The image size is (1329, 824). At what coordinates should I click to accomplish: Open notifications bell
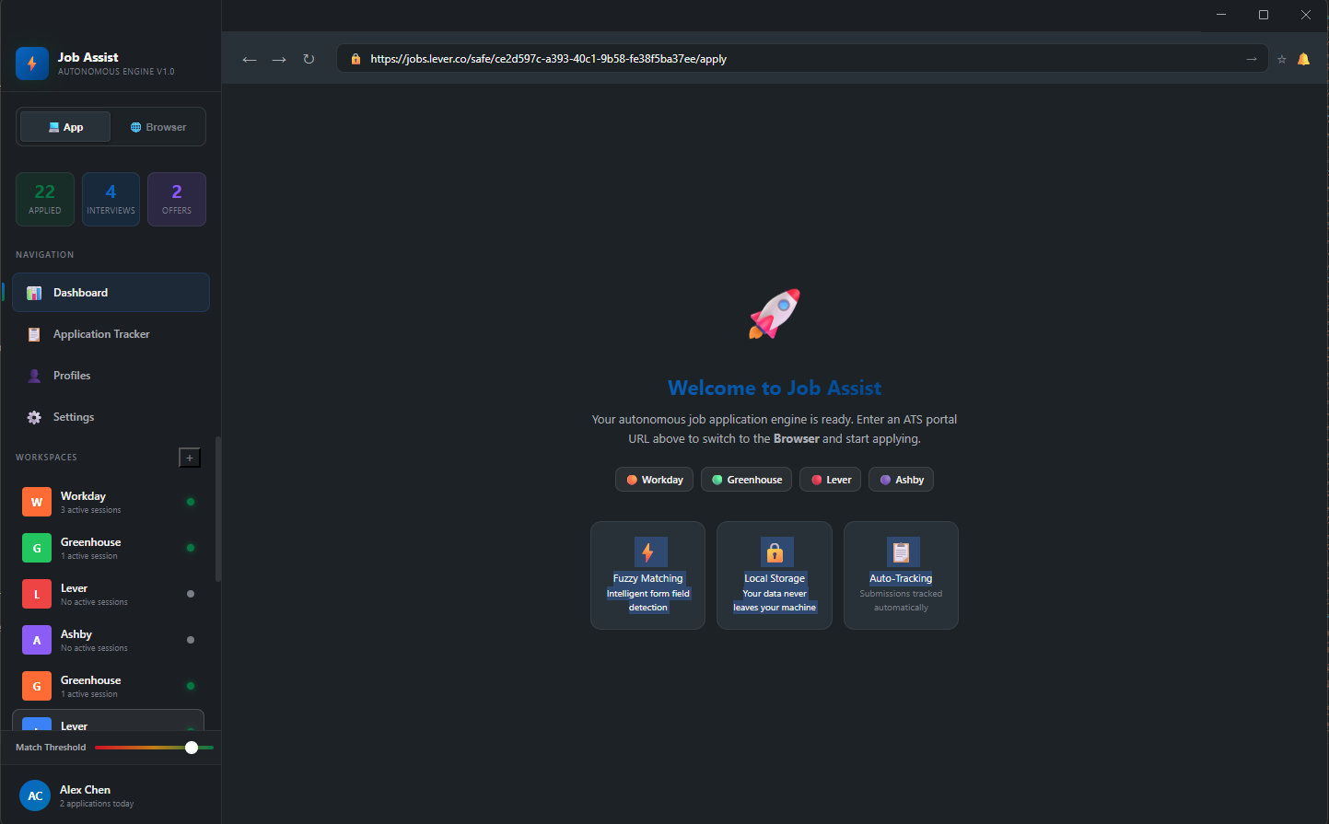click(x=1303, y=59)
